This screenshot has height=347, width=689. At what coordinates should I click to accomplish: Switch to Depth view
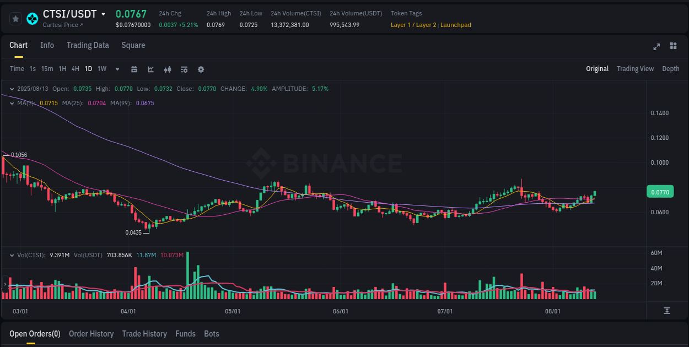[670, 68]
